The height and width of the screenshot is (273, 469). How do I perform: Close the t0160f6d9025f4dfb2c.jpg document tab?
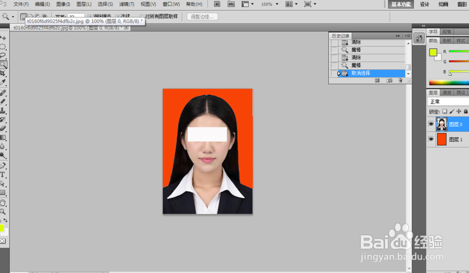click(126, 28)
